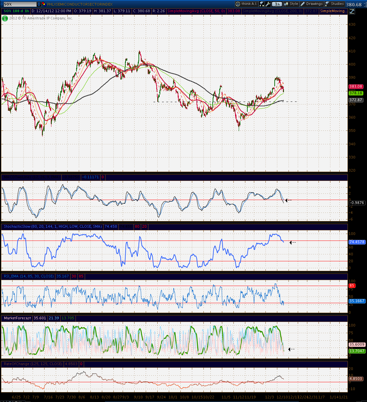Viewport: 367px width, 402px height.
Task: Click the green info icon
Action: pos(5,18)
